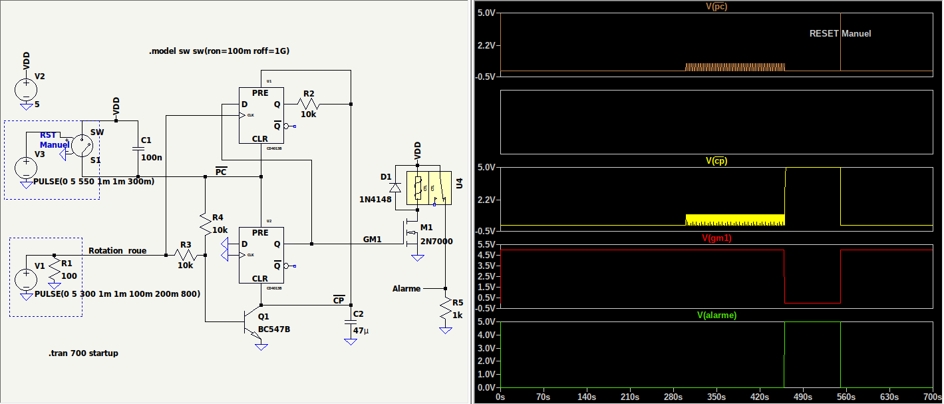Click the PULSE(0 5 300 1m 1m 100m 200m 800) value
The height and width of the screenshot is (404, 944).
coord(117,294)
